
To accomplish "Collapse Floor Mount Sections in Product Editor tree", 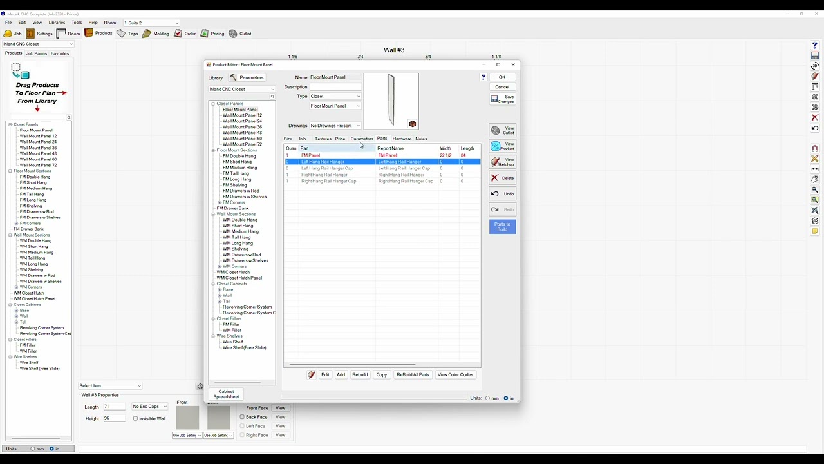I will click(213, 150).
